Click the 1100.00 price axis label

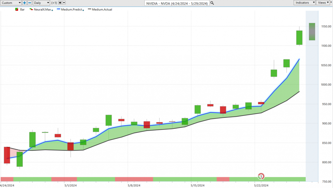[x=326, y=46]
